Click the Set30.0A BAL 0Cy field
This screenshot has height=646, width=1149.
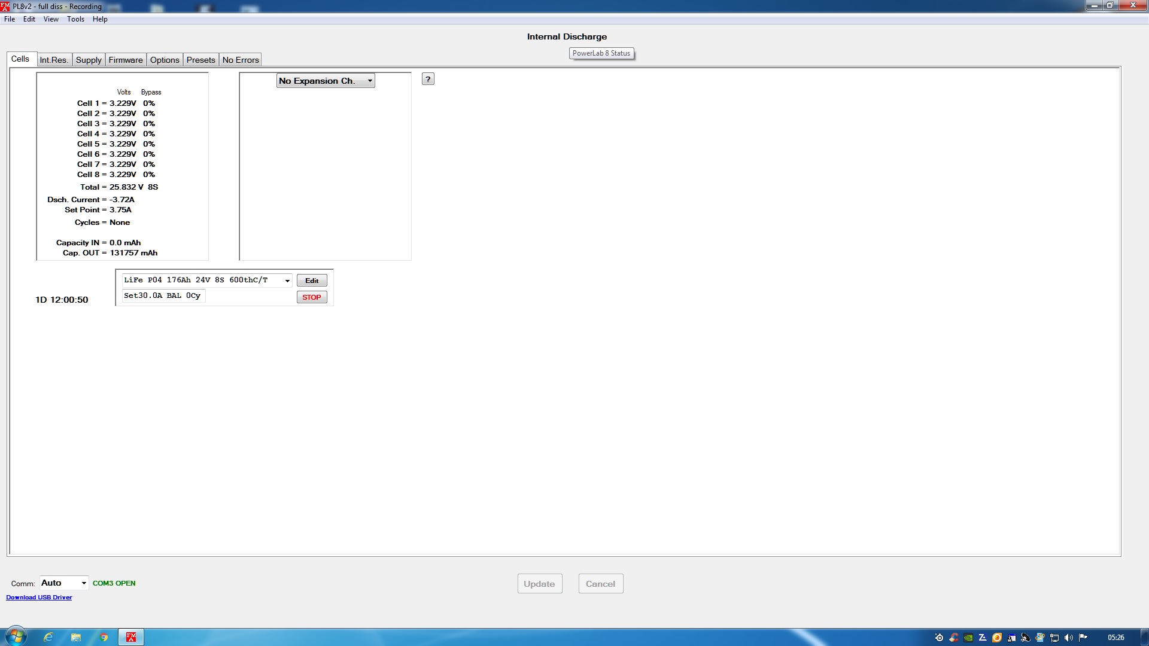point(163,296)
